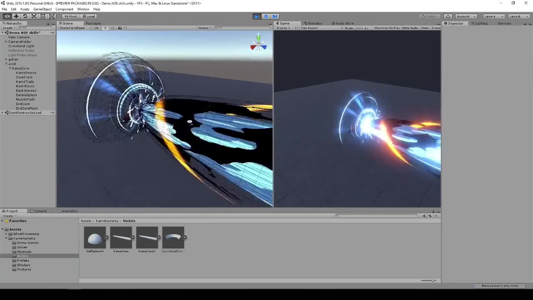Screen dimensions: 533x300
Task: Toggle Pivot handle position
Action: (70, 16)
